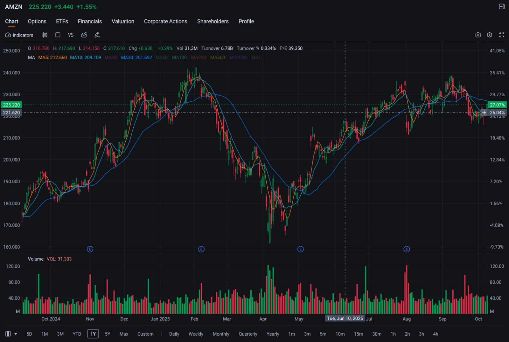
Task: Open the Options tab
Action: coord(37,21)
